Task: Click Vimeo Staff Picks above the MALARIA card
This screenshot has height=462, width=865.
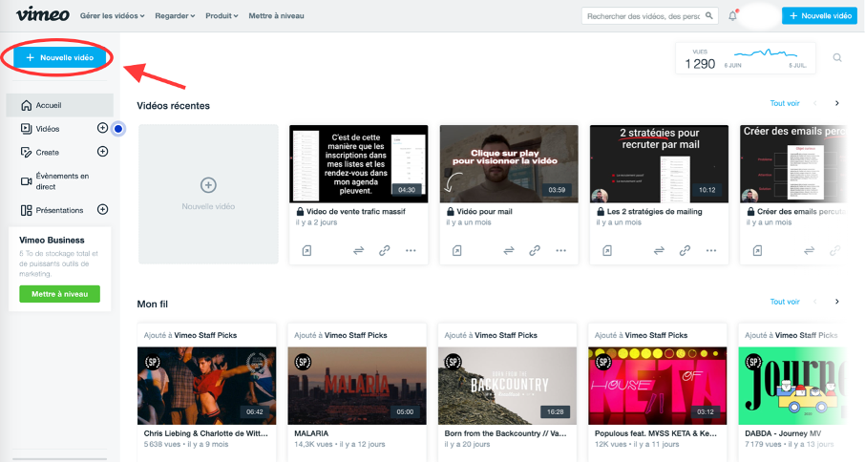Action: pos(356,335)
